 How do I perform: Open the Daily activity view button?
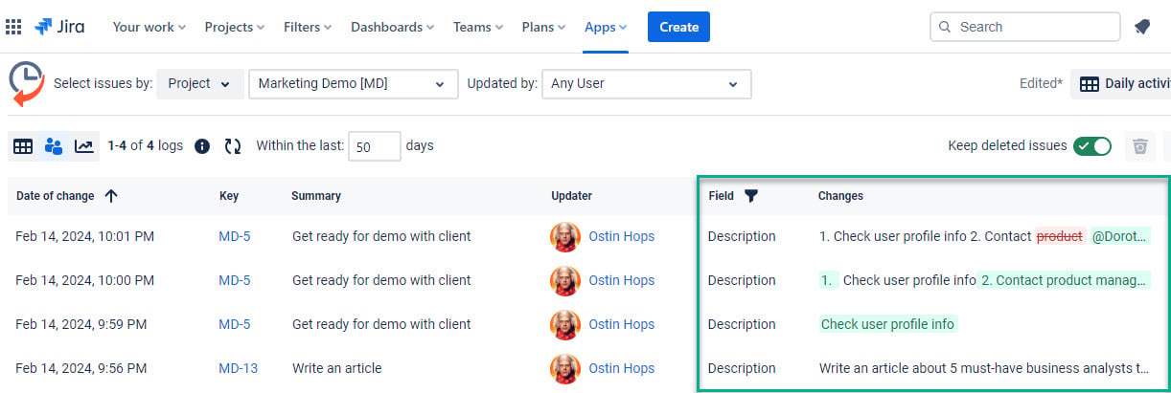(x=1120, y=83)
